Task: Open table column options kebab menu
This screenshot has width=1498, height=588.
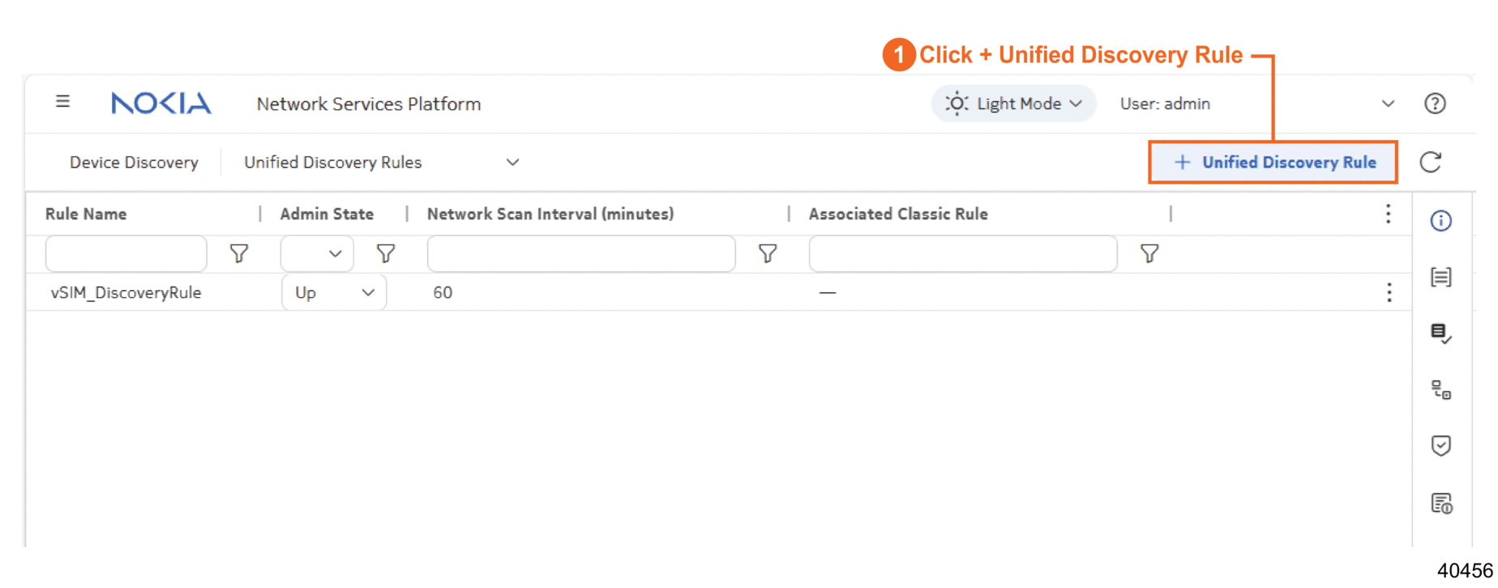Action: (x=1388, y=214)
